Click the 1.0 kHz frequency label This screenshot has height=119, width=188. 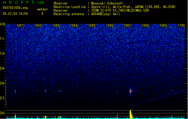pos(3,54)
